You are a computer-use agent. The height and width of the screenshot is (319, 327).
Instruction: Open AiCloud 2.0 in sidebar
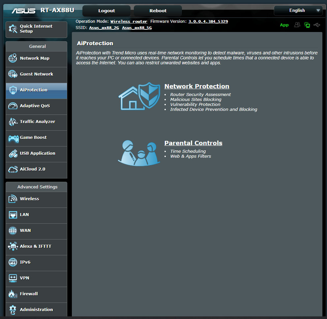pos(36,170)
